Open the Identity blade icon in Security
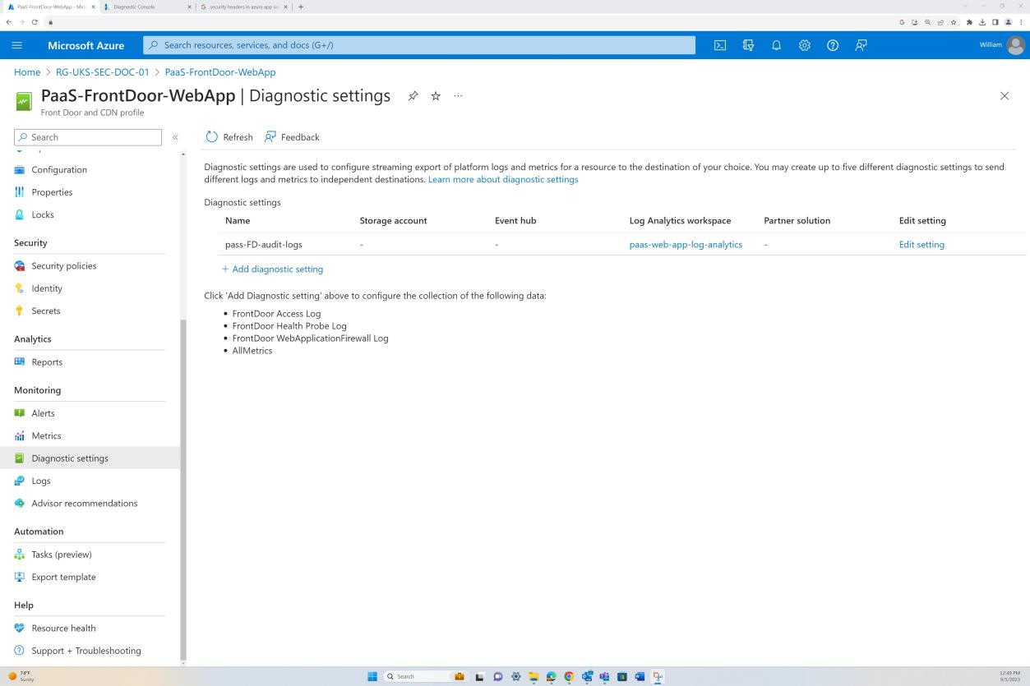The height and width of the screenshot is (686, 1030). (x=19, y=288)
